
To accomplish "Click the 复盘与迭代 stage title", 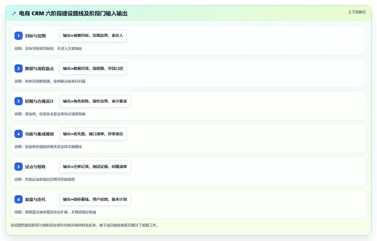I will click(35, 199).
